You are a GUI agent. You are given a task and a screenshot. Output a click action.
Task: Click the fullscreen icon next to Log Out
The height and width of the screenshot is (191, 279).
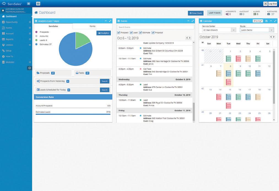[265, 4]
